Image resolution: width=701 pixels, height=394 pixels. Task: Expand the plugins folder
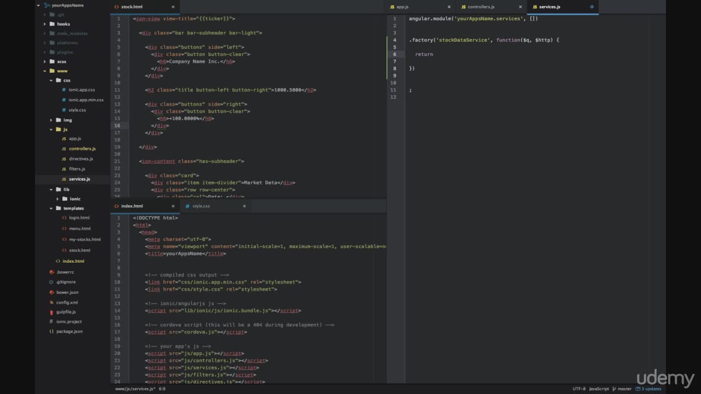tap(45, 52)
